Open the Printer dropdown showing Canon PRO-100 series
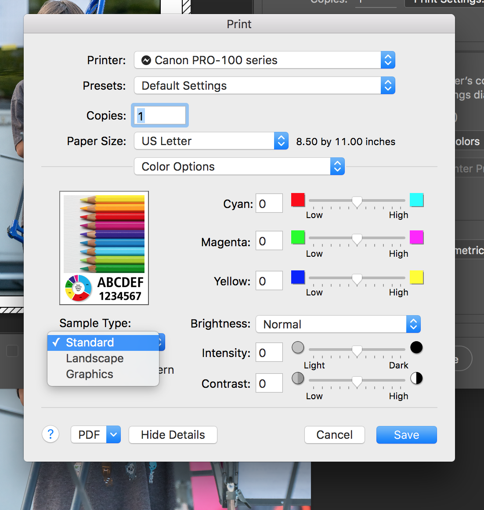The height and width of the screenshot is (510, 484). point(264,60)
